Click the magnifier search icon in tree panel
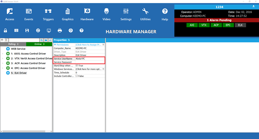The image size is (259, 139). (x=42, y=40)
